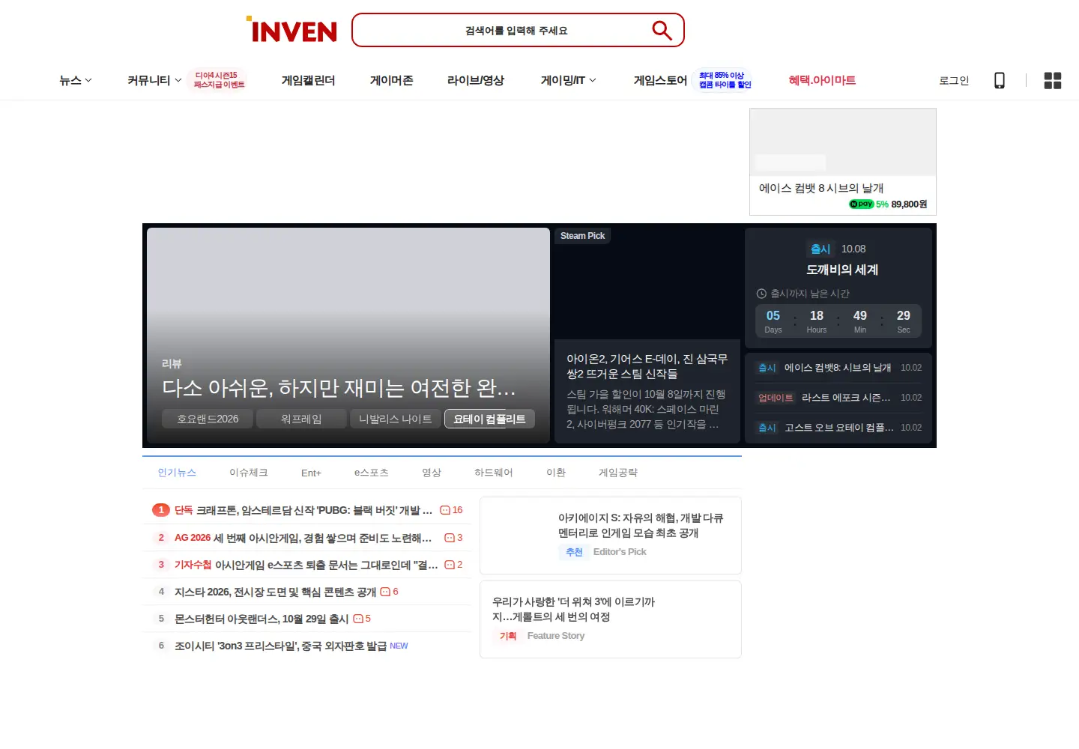Select the 호요랜드2026 banner button

coord(208,419)
